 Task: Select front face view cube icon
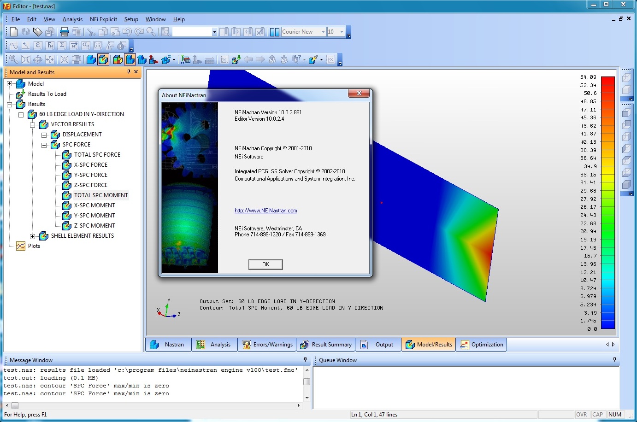coord(627,113)
